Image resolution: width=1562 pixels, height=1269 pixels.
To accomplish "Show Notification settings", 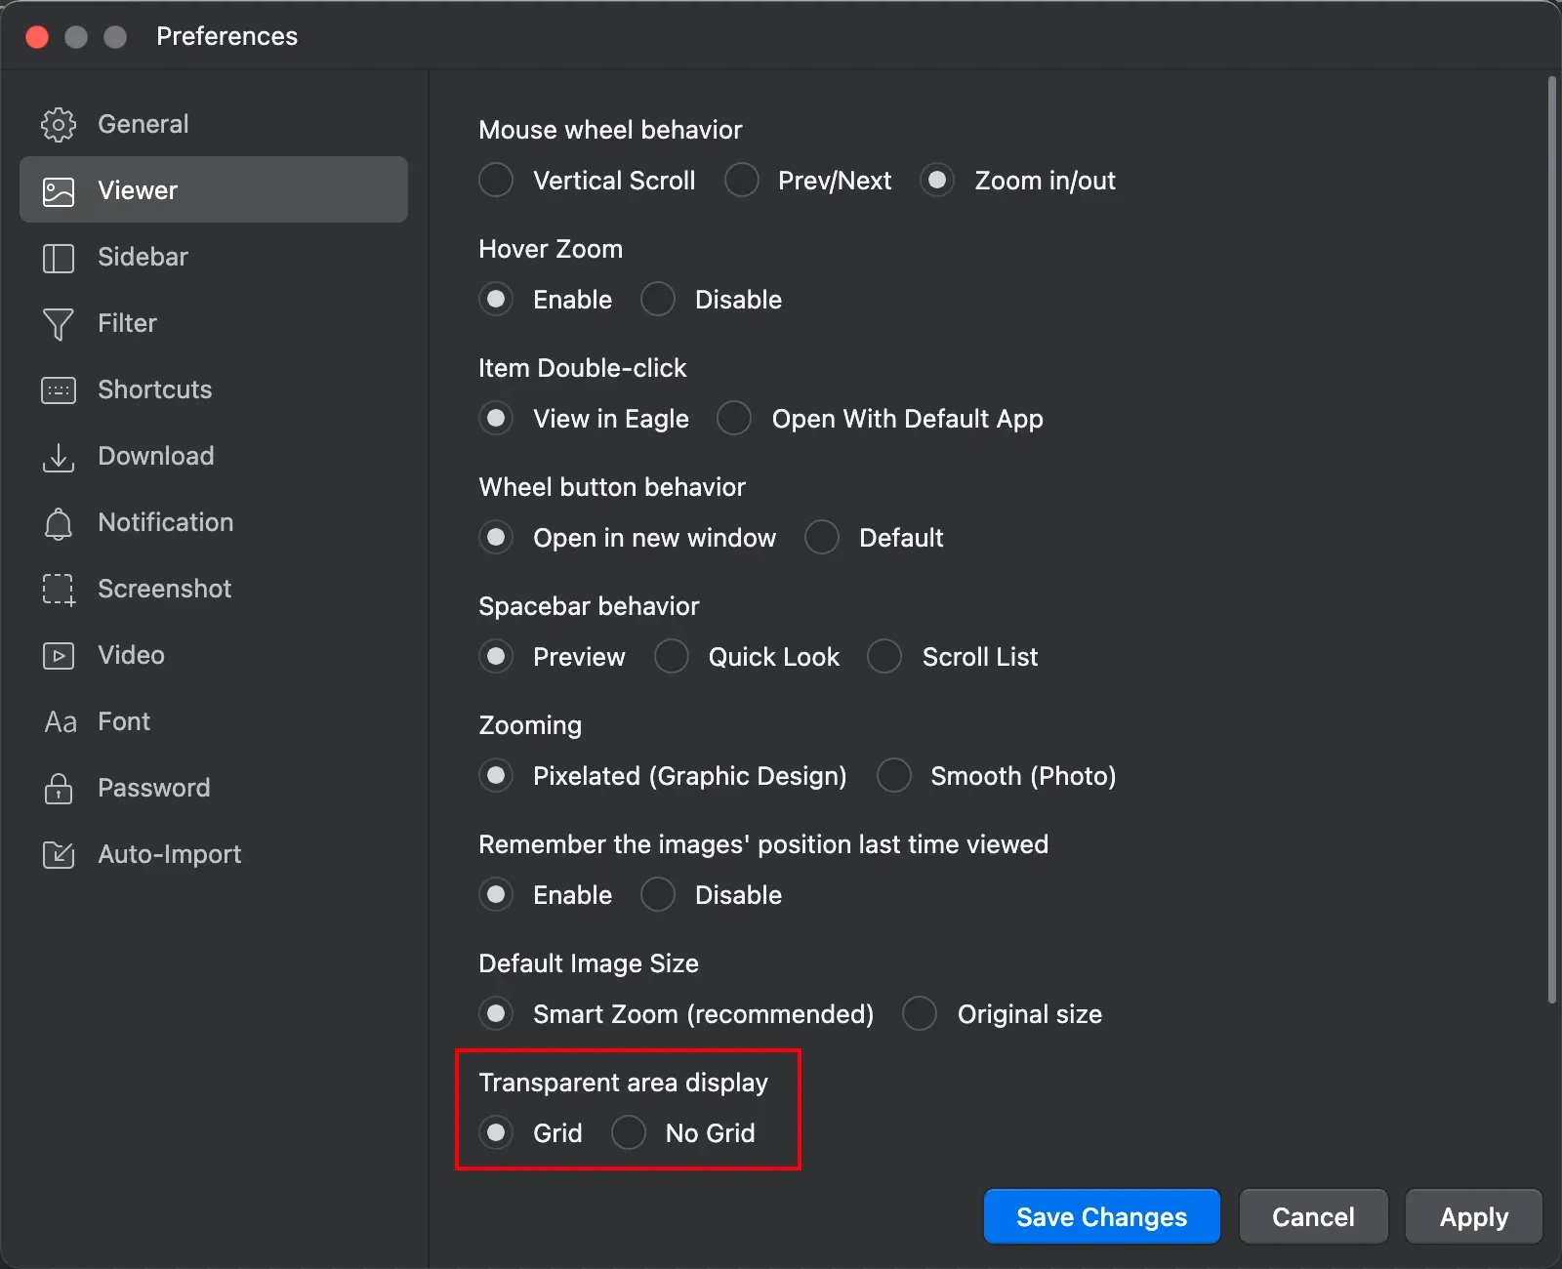I will tap(214, 522).
